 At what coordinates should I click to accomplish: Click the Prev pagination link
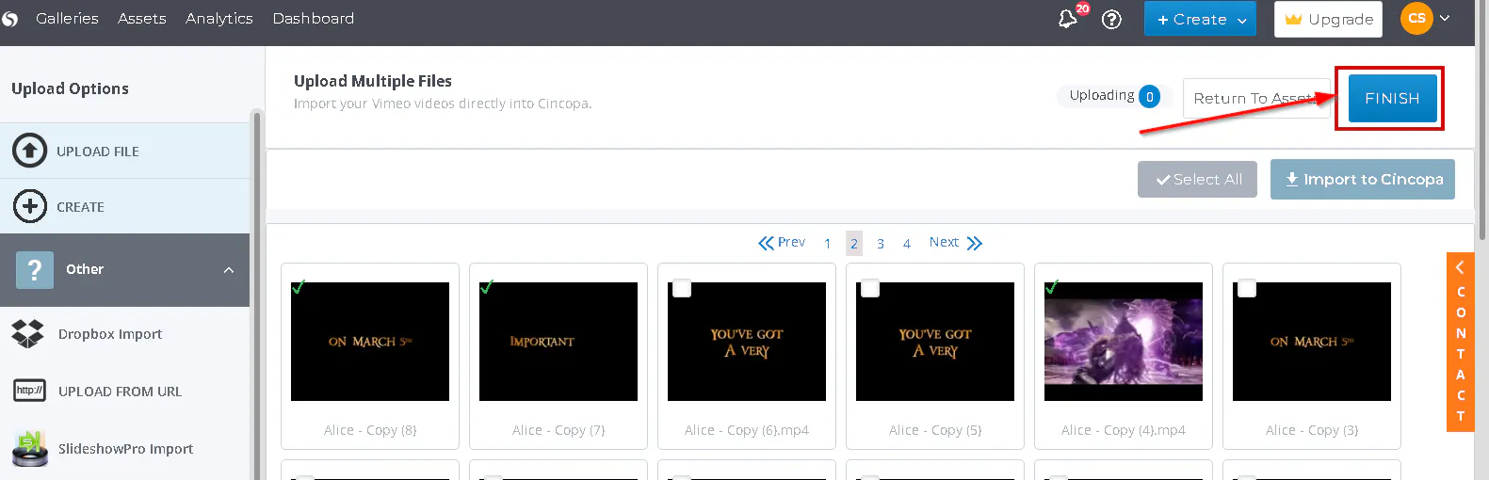[x=791, y=242]
